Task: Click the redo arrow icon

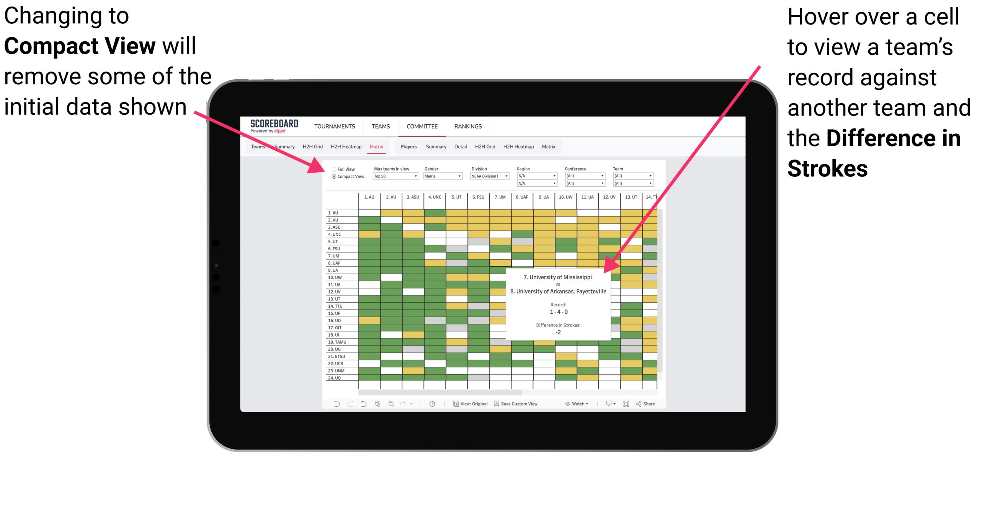Action: click(344, 405)
